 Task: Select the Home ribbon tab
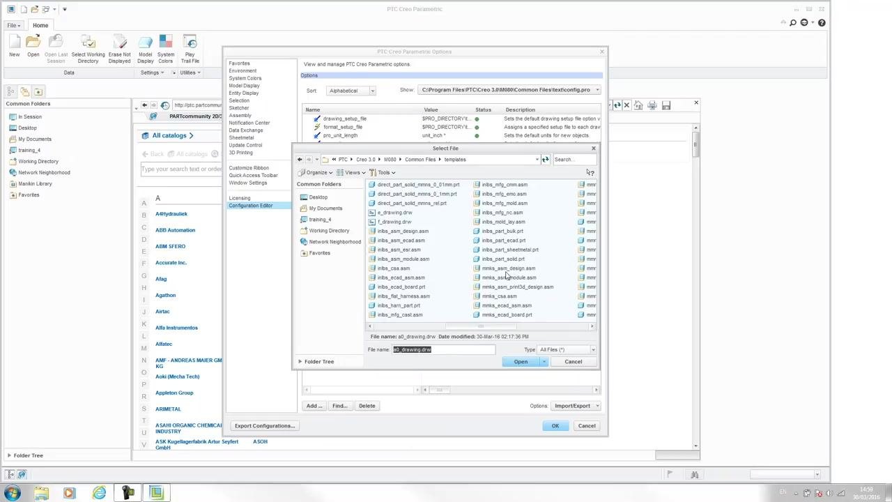coord(40,25)
